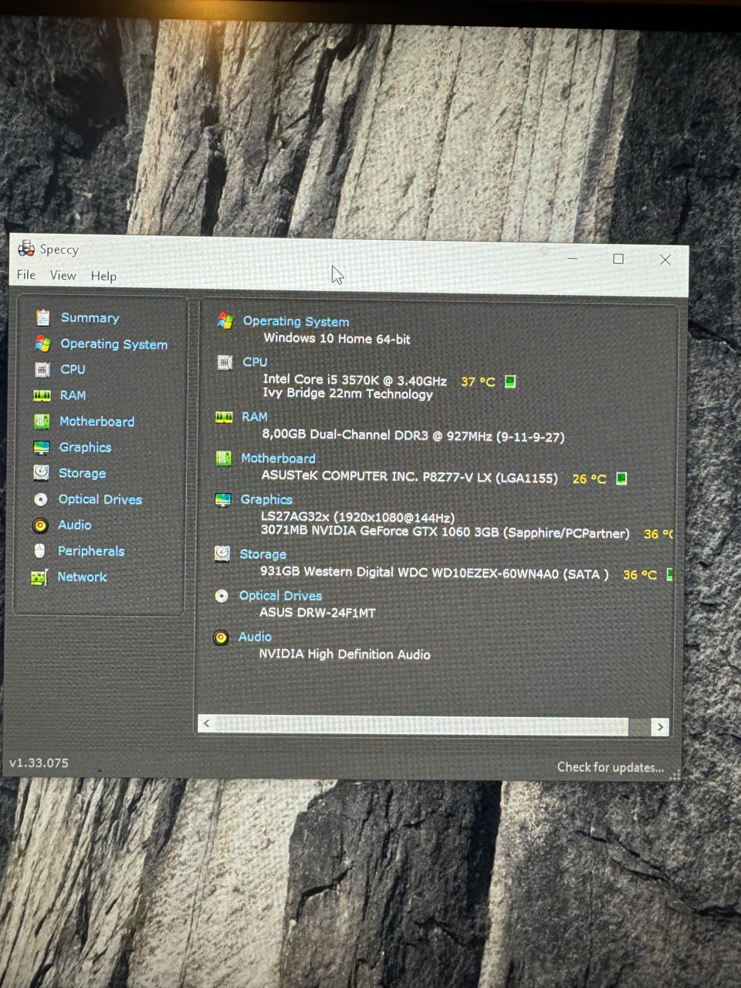The height and width of the screenshot is (988, 741).
Task: Select Summary in the sidebar
Action: (90, 318)
